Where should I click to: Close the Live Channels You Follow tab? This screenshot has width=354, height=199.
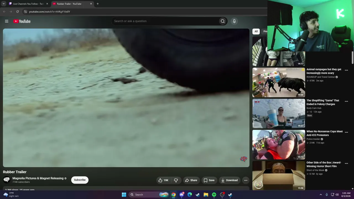(x=47, y=4)
